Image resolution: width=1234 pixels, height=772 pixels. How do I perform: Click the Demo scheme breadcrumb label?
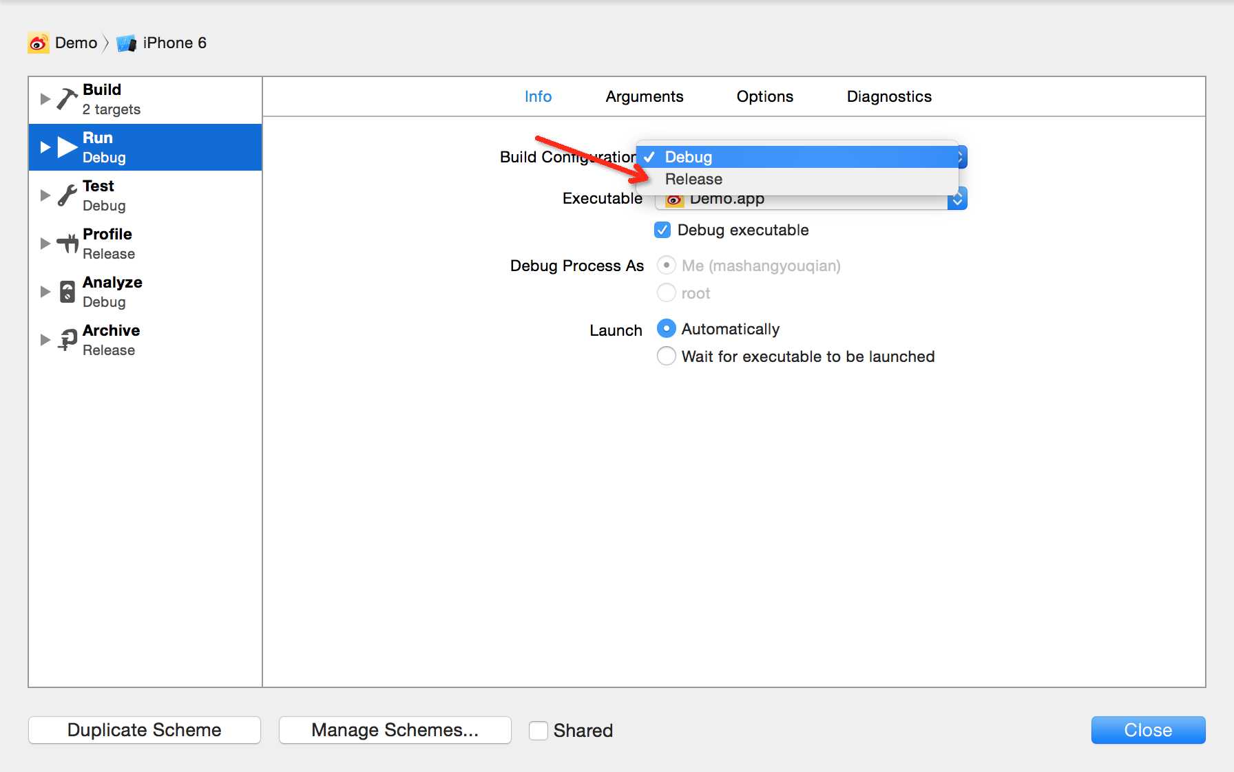click(76, 43)
